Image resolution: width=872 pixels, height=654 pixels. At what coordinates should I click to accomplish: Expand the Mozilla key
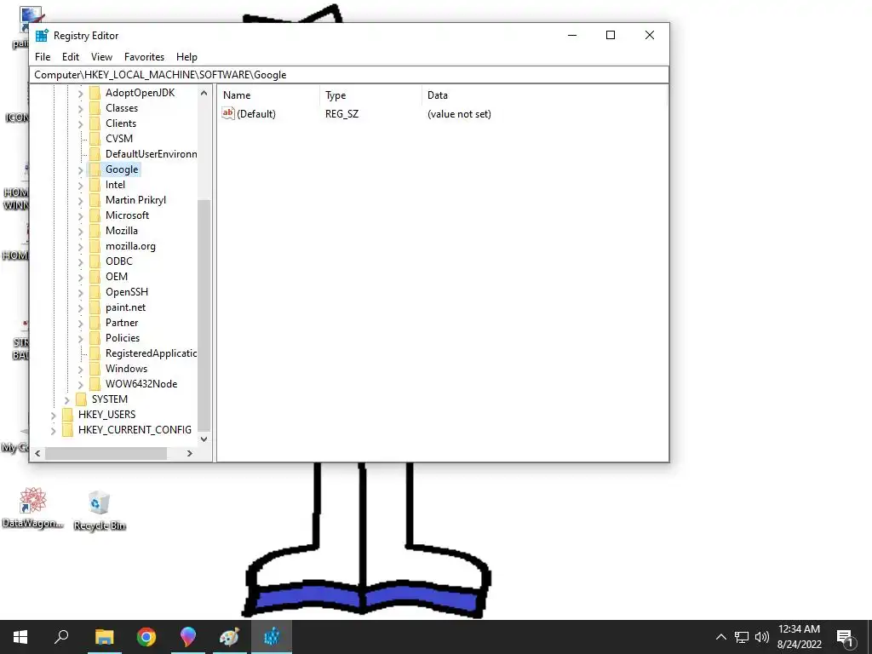coord(81,231)
